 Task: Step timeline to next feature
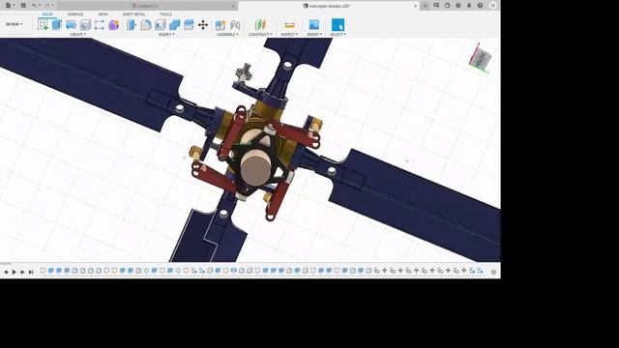point(22,272)
